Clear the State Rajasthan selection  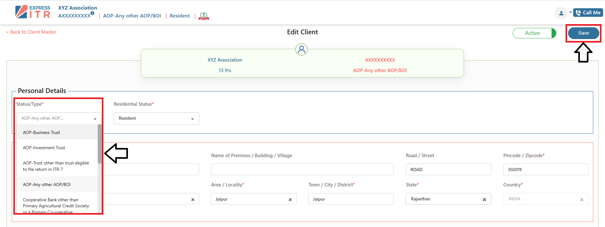(484, 200)
